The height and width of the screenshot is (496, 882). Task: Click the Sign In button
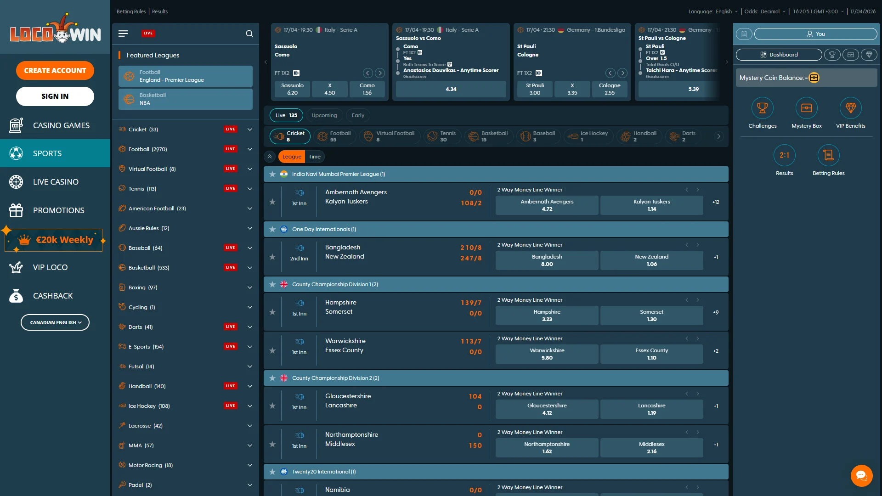pyautogui.click(x=55, y=96)
